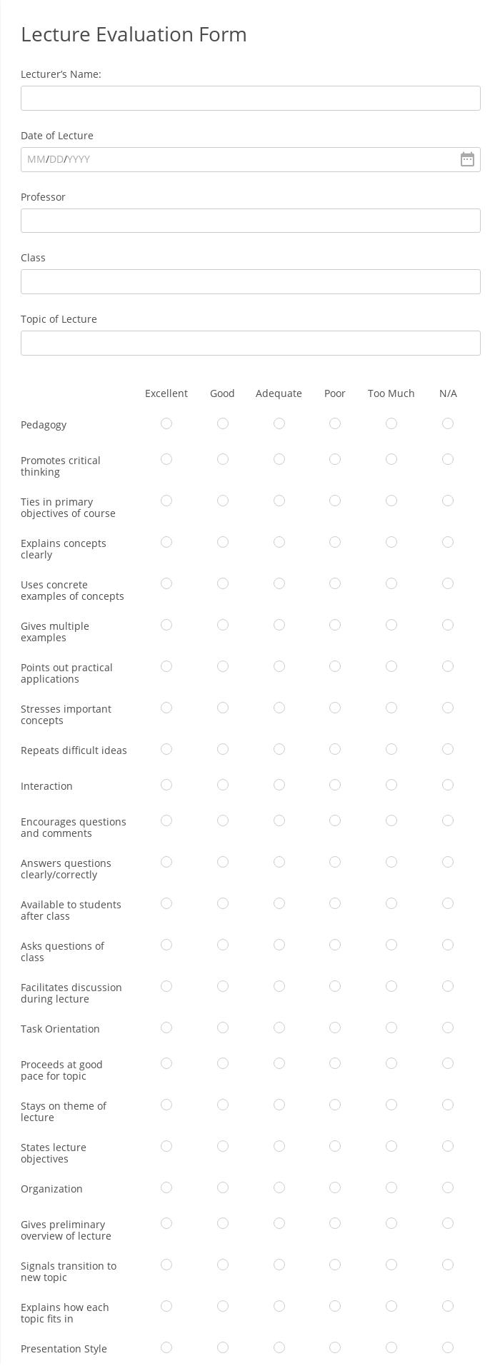500x1371 pixels.
Task: Choose Good for Stresses important concepts
Action: tap(223, 708)
